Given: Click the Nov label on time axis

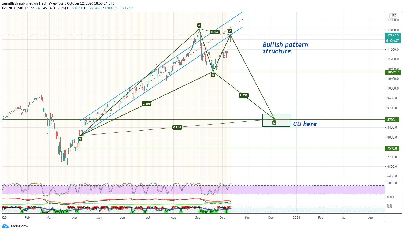Looking at the screenshot, I should pos(248,218).
